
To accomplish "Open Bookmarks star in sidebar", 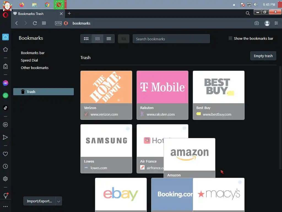I will [6, 49].
